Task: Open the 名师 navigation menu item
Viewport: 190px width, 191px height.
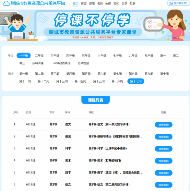Action: (x=100, y=4)
